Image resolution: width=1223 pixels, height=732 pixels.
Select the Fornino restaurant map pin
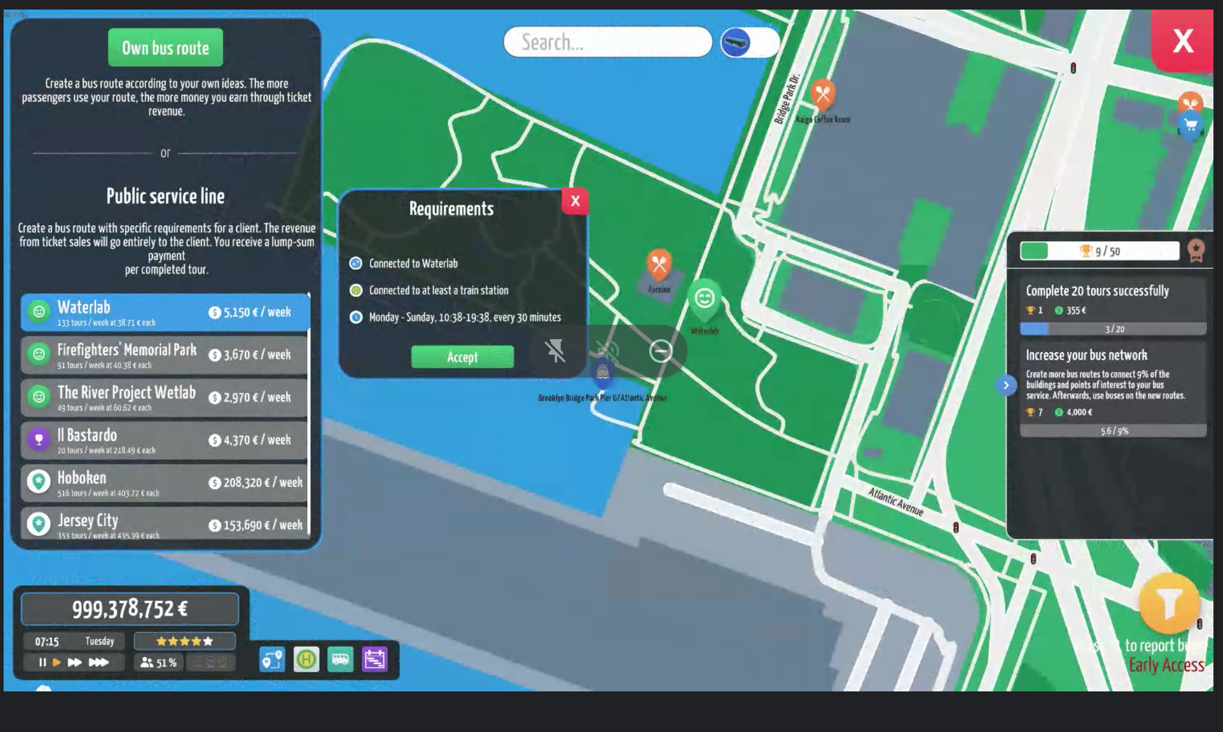(x=659, y=264)
